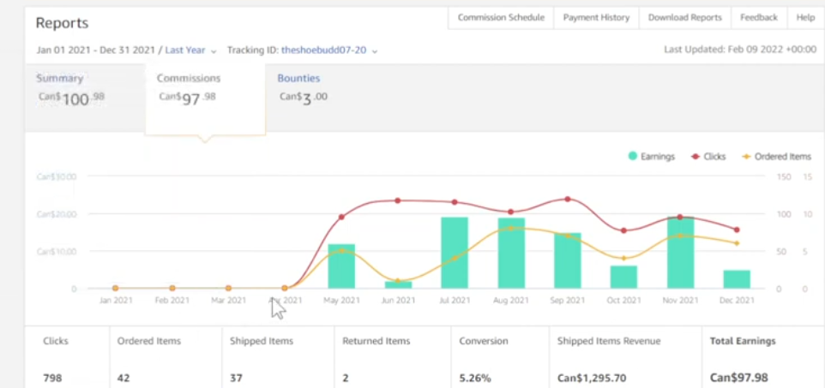
Task: Click the Oct 2021 yellow ordered items point
Action: pos(624,258)
